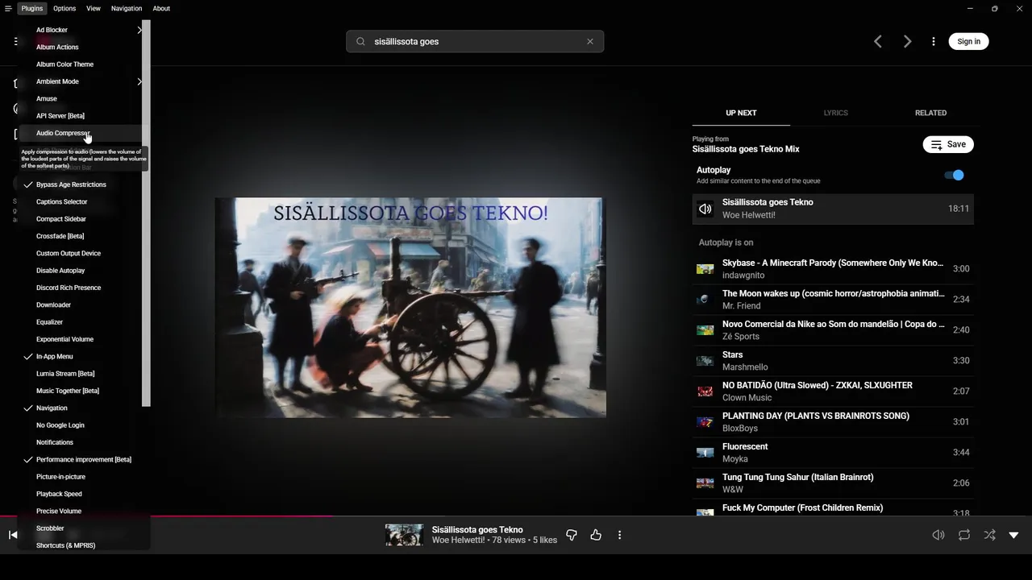Go back with the left arrow

pyautogui.click(x=878, y=41)
